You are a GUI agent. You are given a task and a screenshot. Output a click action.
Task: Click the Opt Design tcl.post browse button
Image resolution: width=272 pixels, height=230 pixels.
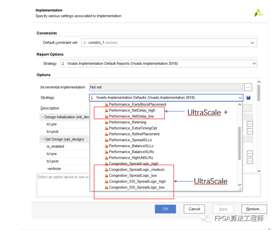250,161
